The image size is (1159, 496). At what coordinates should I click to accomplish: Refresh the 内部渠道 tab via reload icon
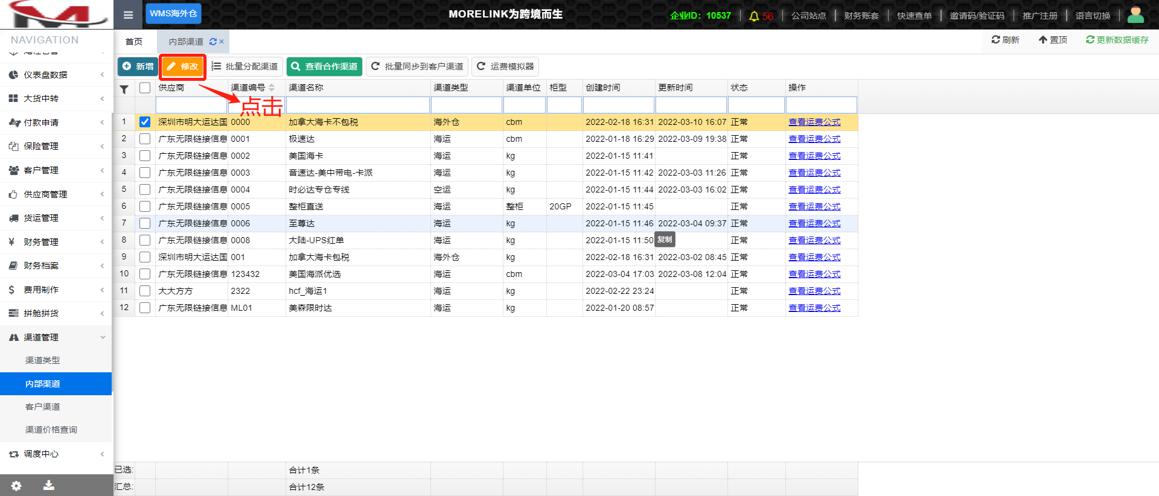pyautogui.click(x=213, y=42)
